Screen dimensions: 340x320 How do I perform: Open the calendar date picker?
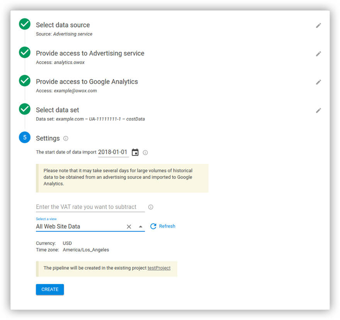point(135,152)
